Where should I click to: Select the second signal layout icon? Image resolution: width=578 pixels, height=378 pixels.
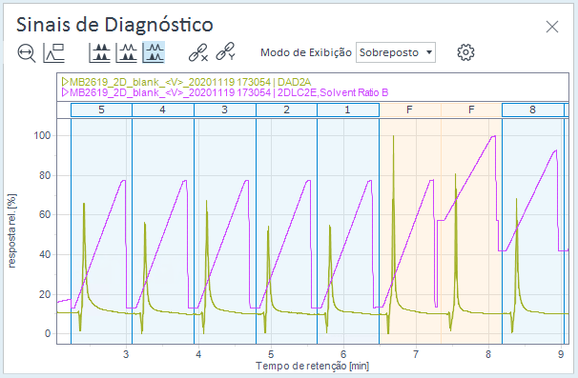127,52
